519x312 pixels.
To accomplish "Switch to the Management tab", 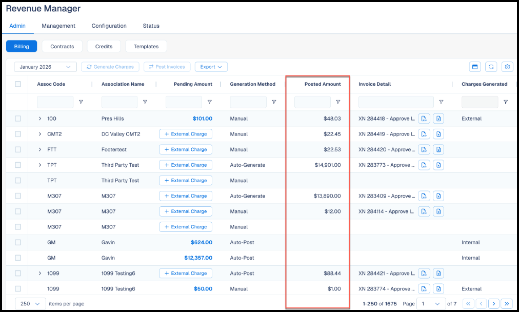I will 58,26.
